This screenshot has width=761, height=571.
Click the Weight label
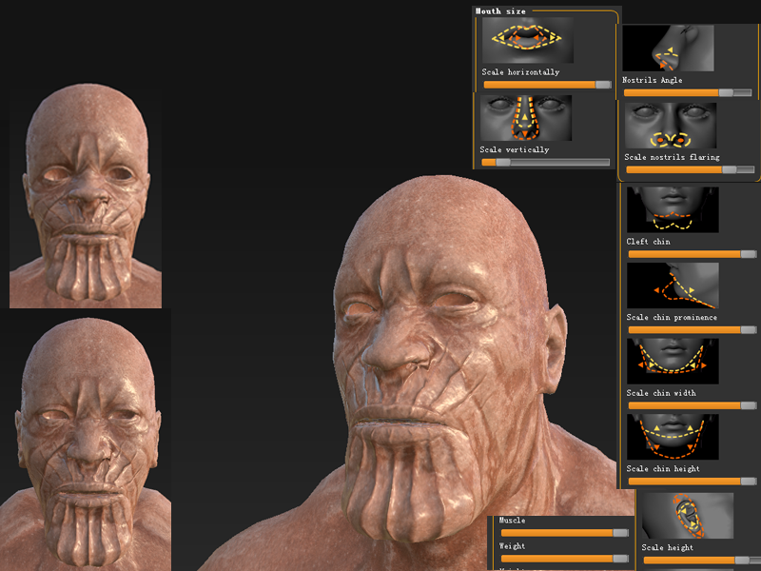[512, 545]
